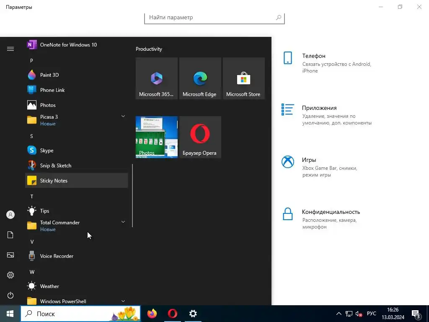Screen dimensions: 429x322
Task: Open the clock and date flyout
Action: click(x=393, y=314)
